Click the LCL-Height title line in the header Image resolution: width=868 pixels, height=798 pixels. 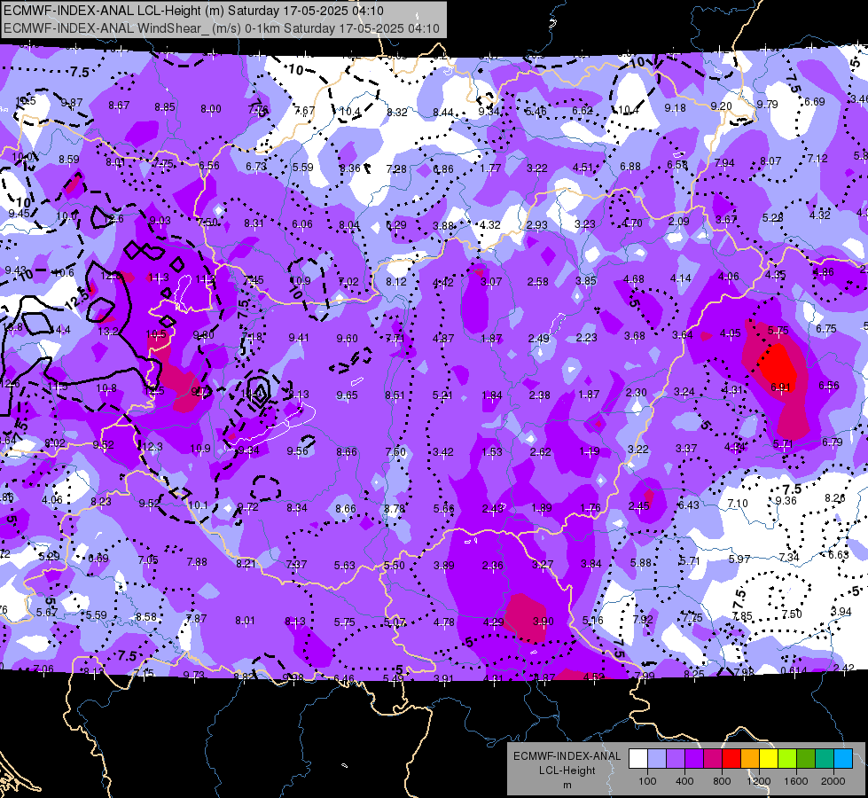coord(193,11)
